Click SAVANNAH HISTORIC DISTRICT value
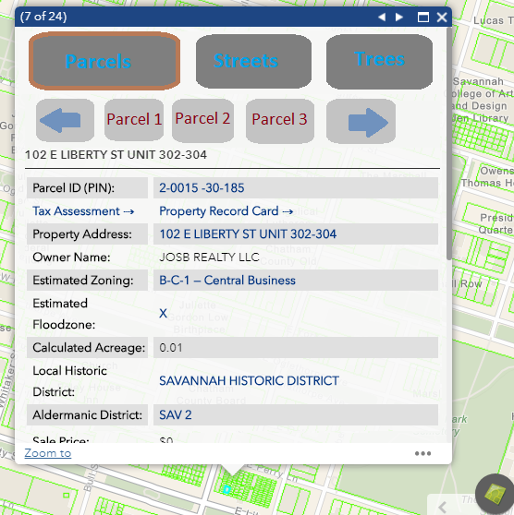Image resolution: width=514 pixels, height=515 pixels. click(249, 381)
